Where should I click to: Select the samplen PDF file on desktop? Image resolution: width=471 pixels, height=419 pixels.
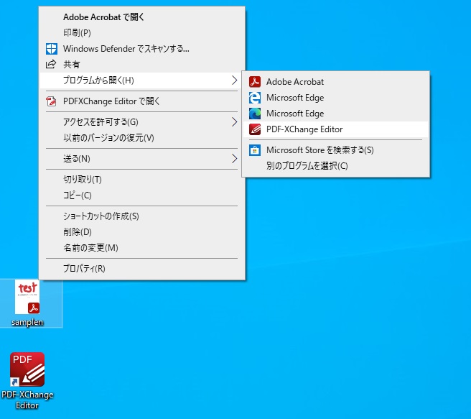[x=27, y=303]
